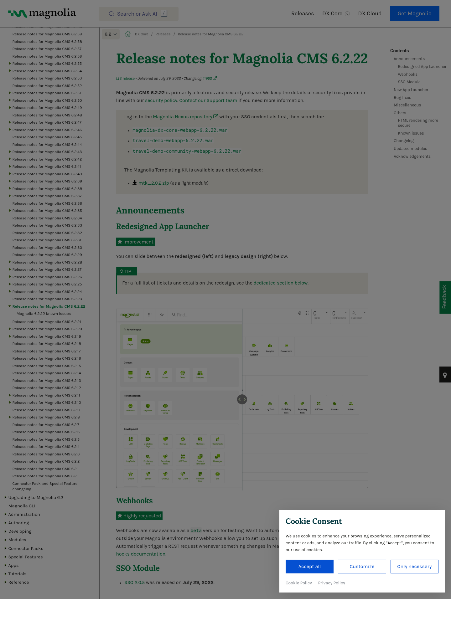Screen dimensions: 451x626
Task: Click the Magnolia logo in header
Action: (42, 13)
